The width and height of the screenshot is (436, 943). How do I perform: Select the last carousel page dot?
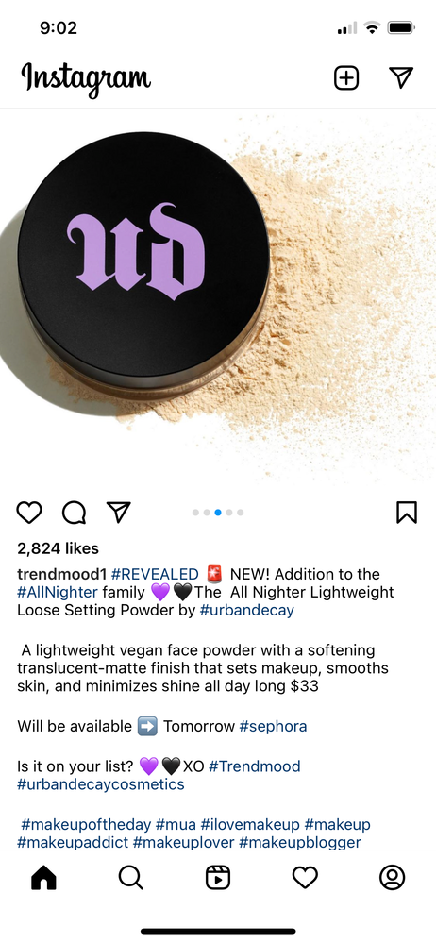pos(240,513)
